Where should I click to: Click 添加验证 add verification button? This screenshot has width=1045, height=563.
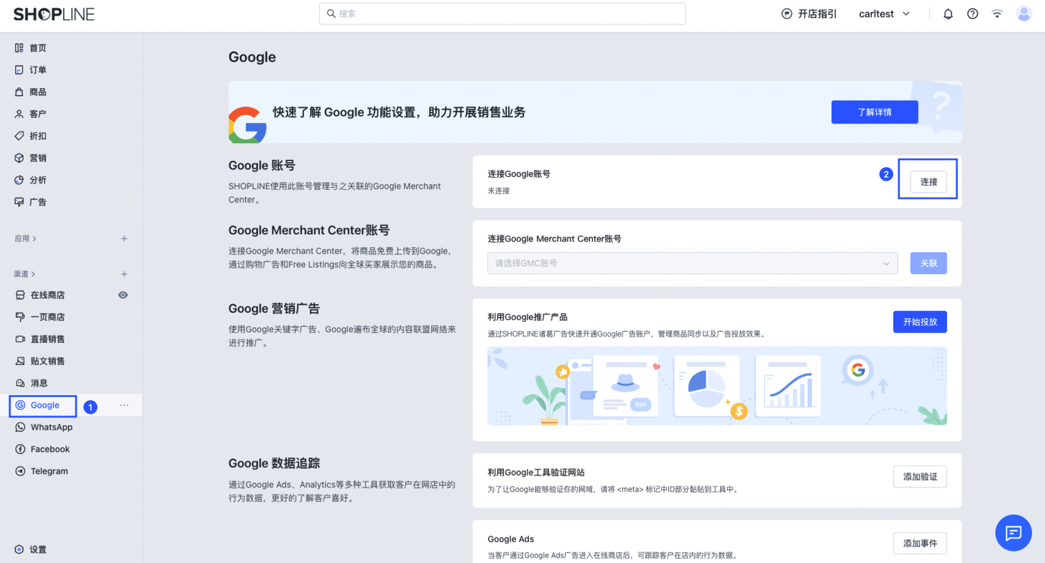[920, 477]
